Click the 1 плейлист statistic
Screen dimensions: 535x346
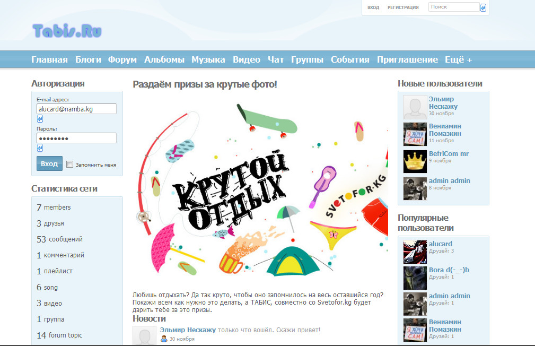point(55,271)
